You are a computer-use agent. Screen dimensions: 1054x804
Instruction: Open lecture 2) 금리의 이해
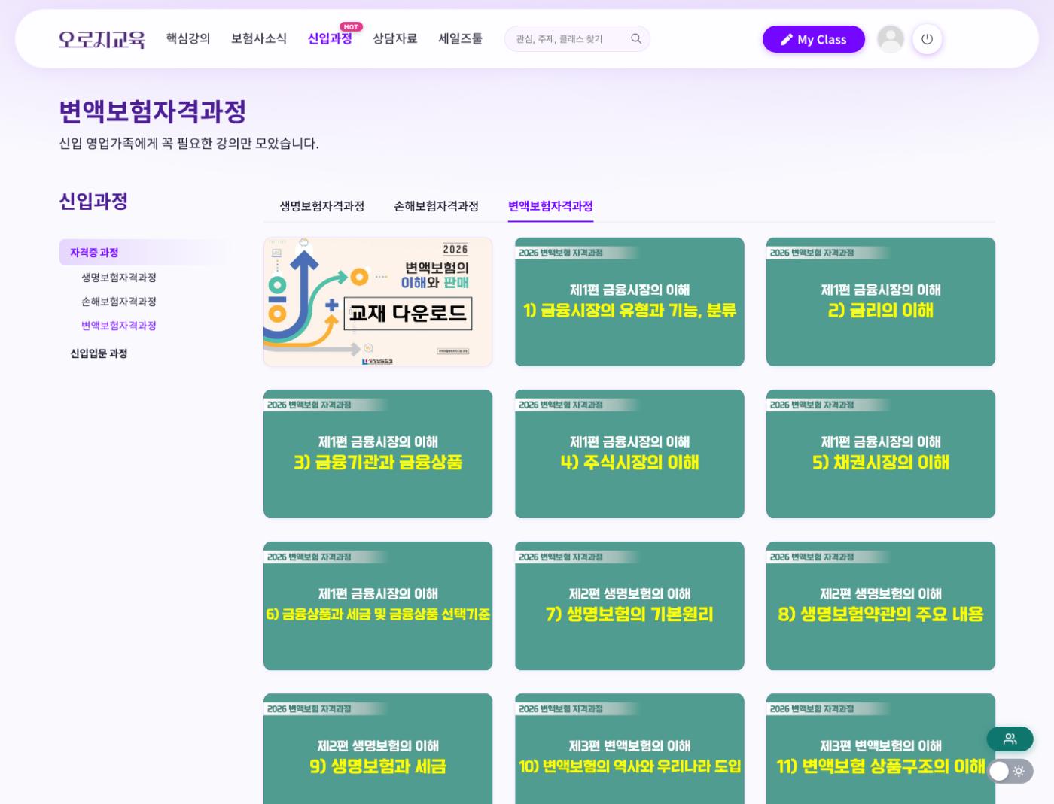coord(881,302)
